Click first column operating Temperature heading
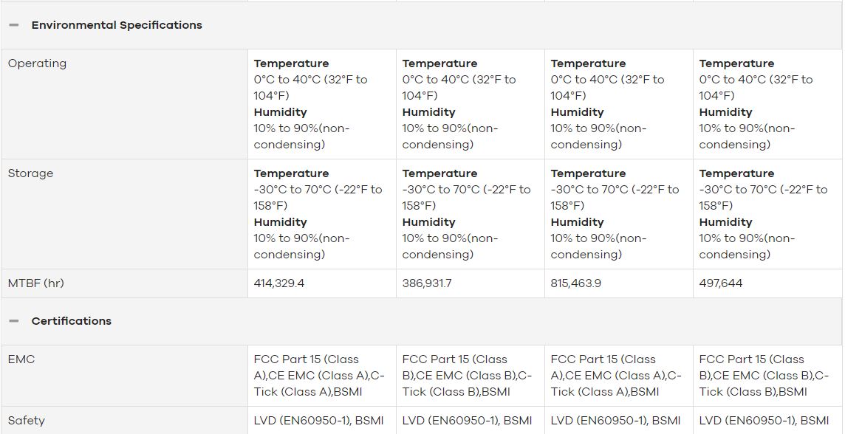 pyautogui.click(x=291, y=63)
